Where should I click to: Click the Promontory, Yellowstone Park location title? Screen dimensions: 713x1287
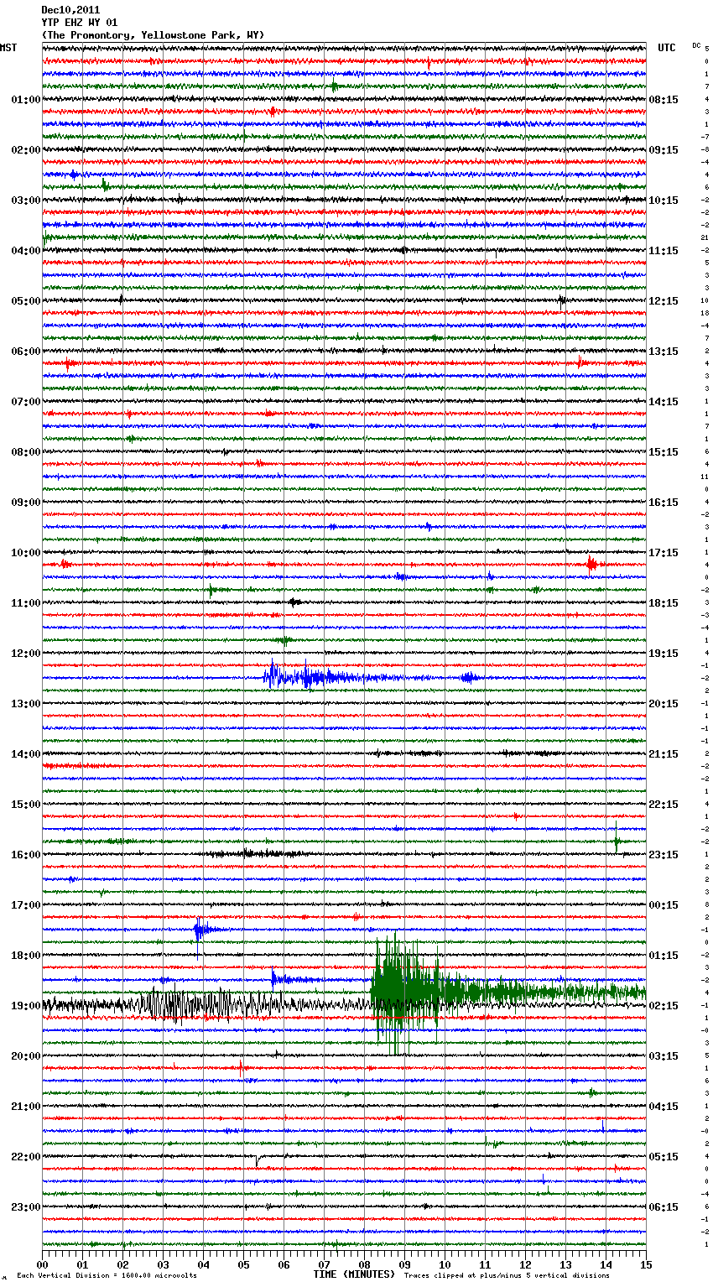(153, 35)
